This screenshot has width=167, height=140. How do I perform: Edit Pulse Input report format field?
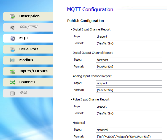[129, 113]
